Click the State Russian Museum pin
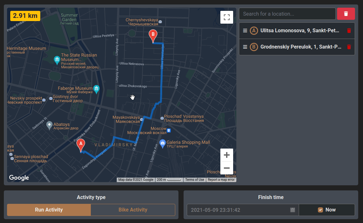The height and width of the screenshot is (223, 363). pos(57,60)
